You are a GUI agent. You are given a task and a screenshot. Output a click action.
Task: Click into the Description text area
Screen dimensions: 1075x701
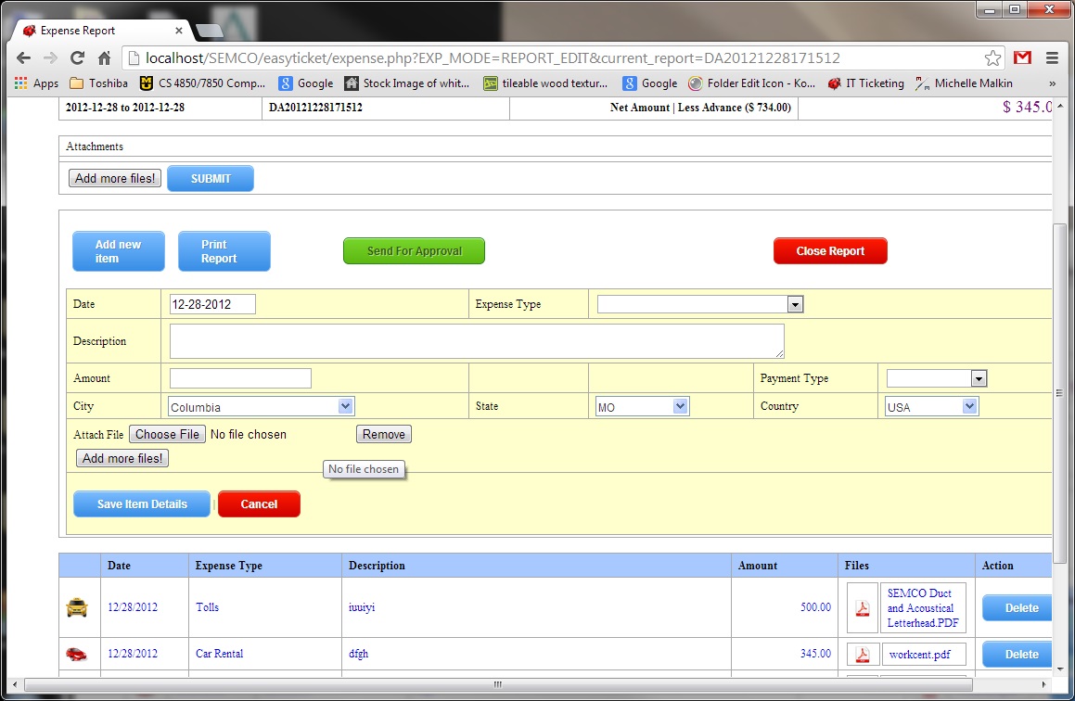[477, 341]
